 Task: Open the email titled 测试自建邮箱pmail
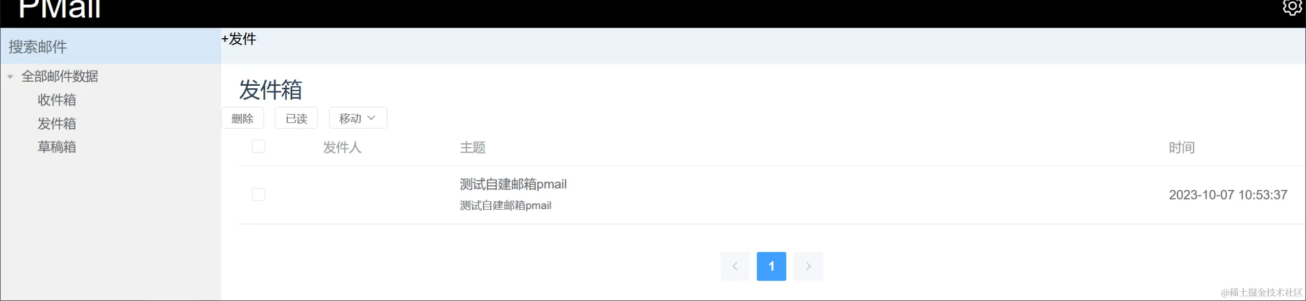point(513,184)
